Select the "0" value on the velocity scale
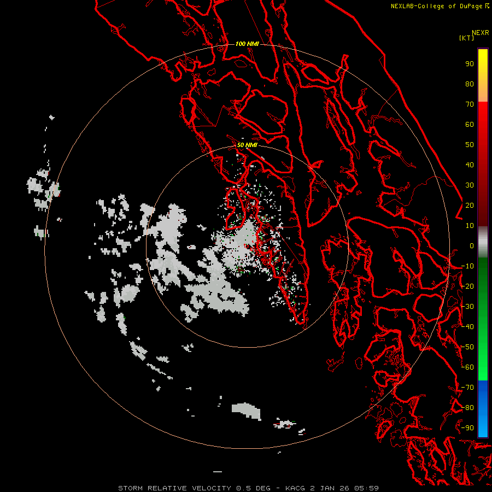 [472, 246]
